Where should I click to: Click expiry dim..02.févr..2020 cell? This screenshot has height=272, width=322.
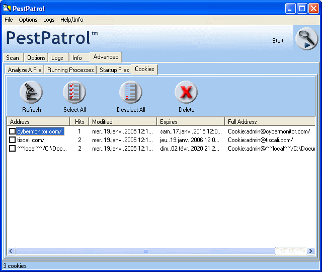tap(190, 149)
